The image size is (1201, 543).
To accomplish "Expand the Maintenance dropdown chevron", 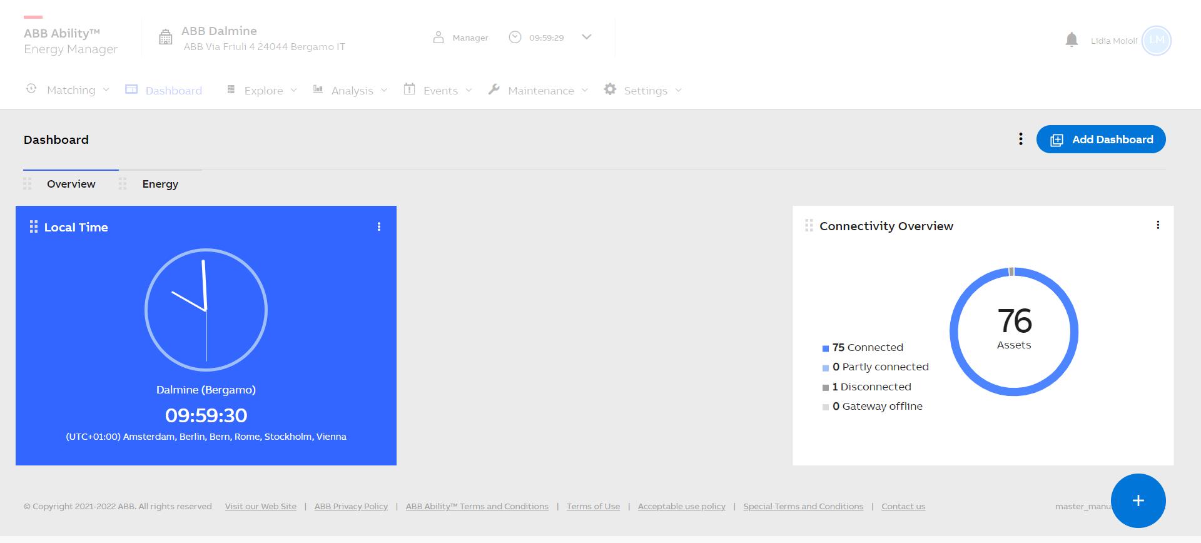I will [585, 90].
